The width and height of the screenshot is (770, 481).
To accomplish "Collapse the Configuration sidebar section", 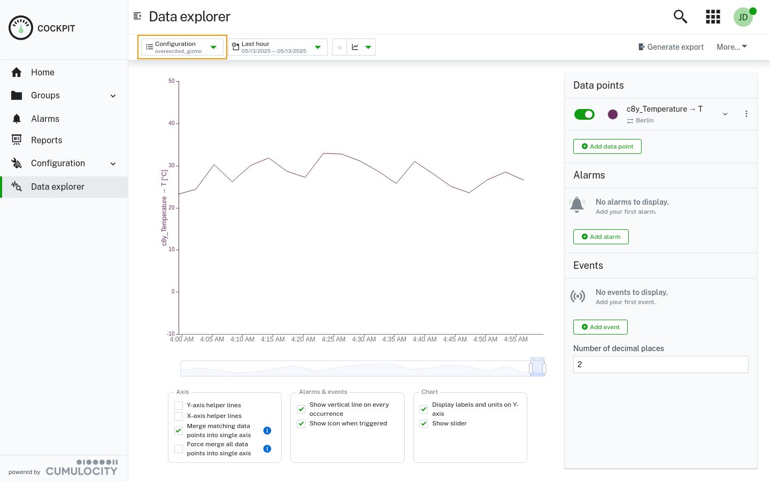I will [x=113, y=163].
